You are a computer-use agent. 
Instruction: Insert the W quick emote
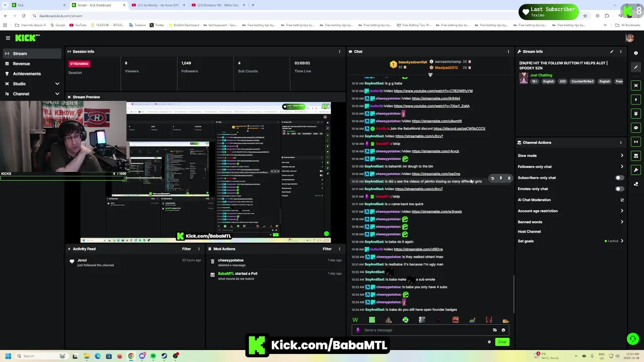coord(355,320)
